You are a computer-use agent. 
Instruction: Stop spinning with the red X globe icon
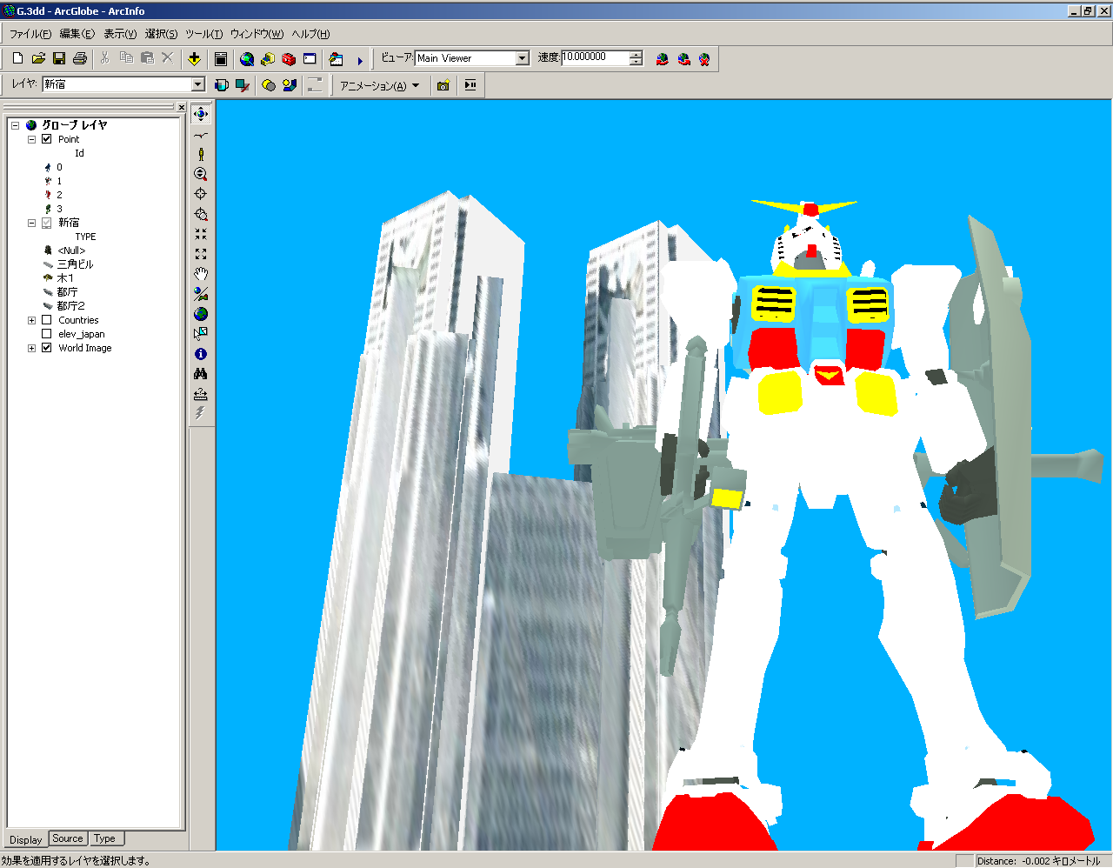point(704,59)
